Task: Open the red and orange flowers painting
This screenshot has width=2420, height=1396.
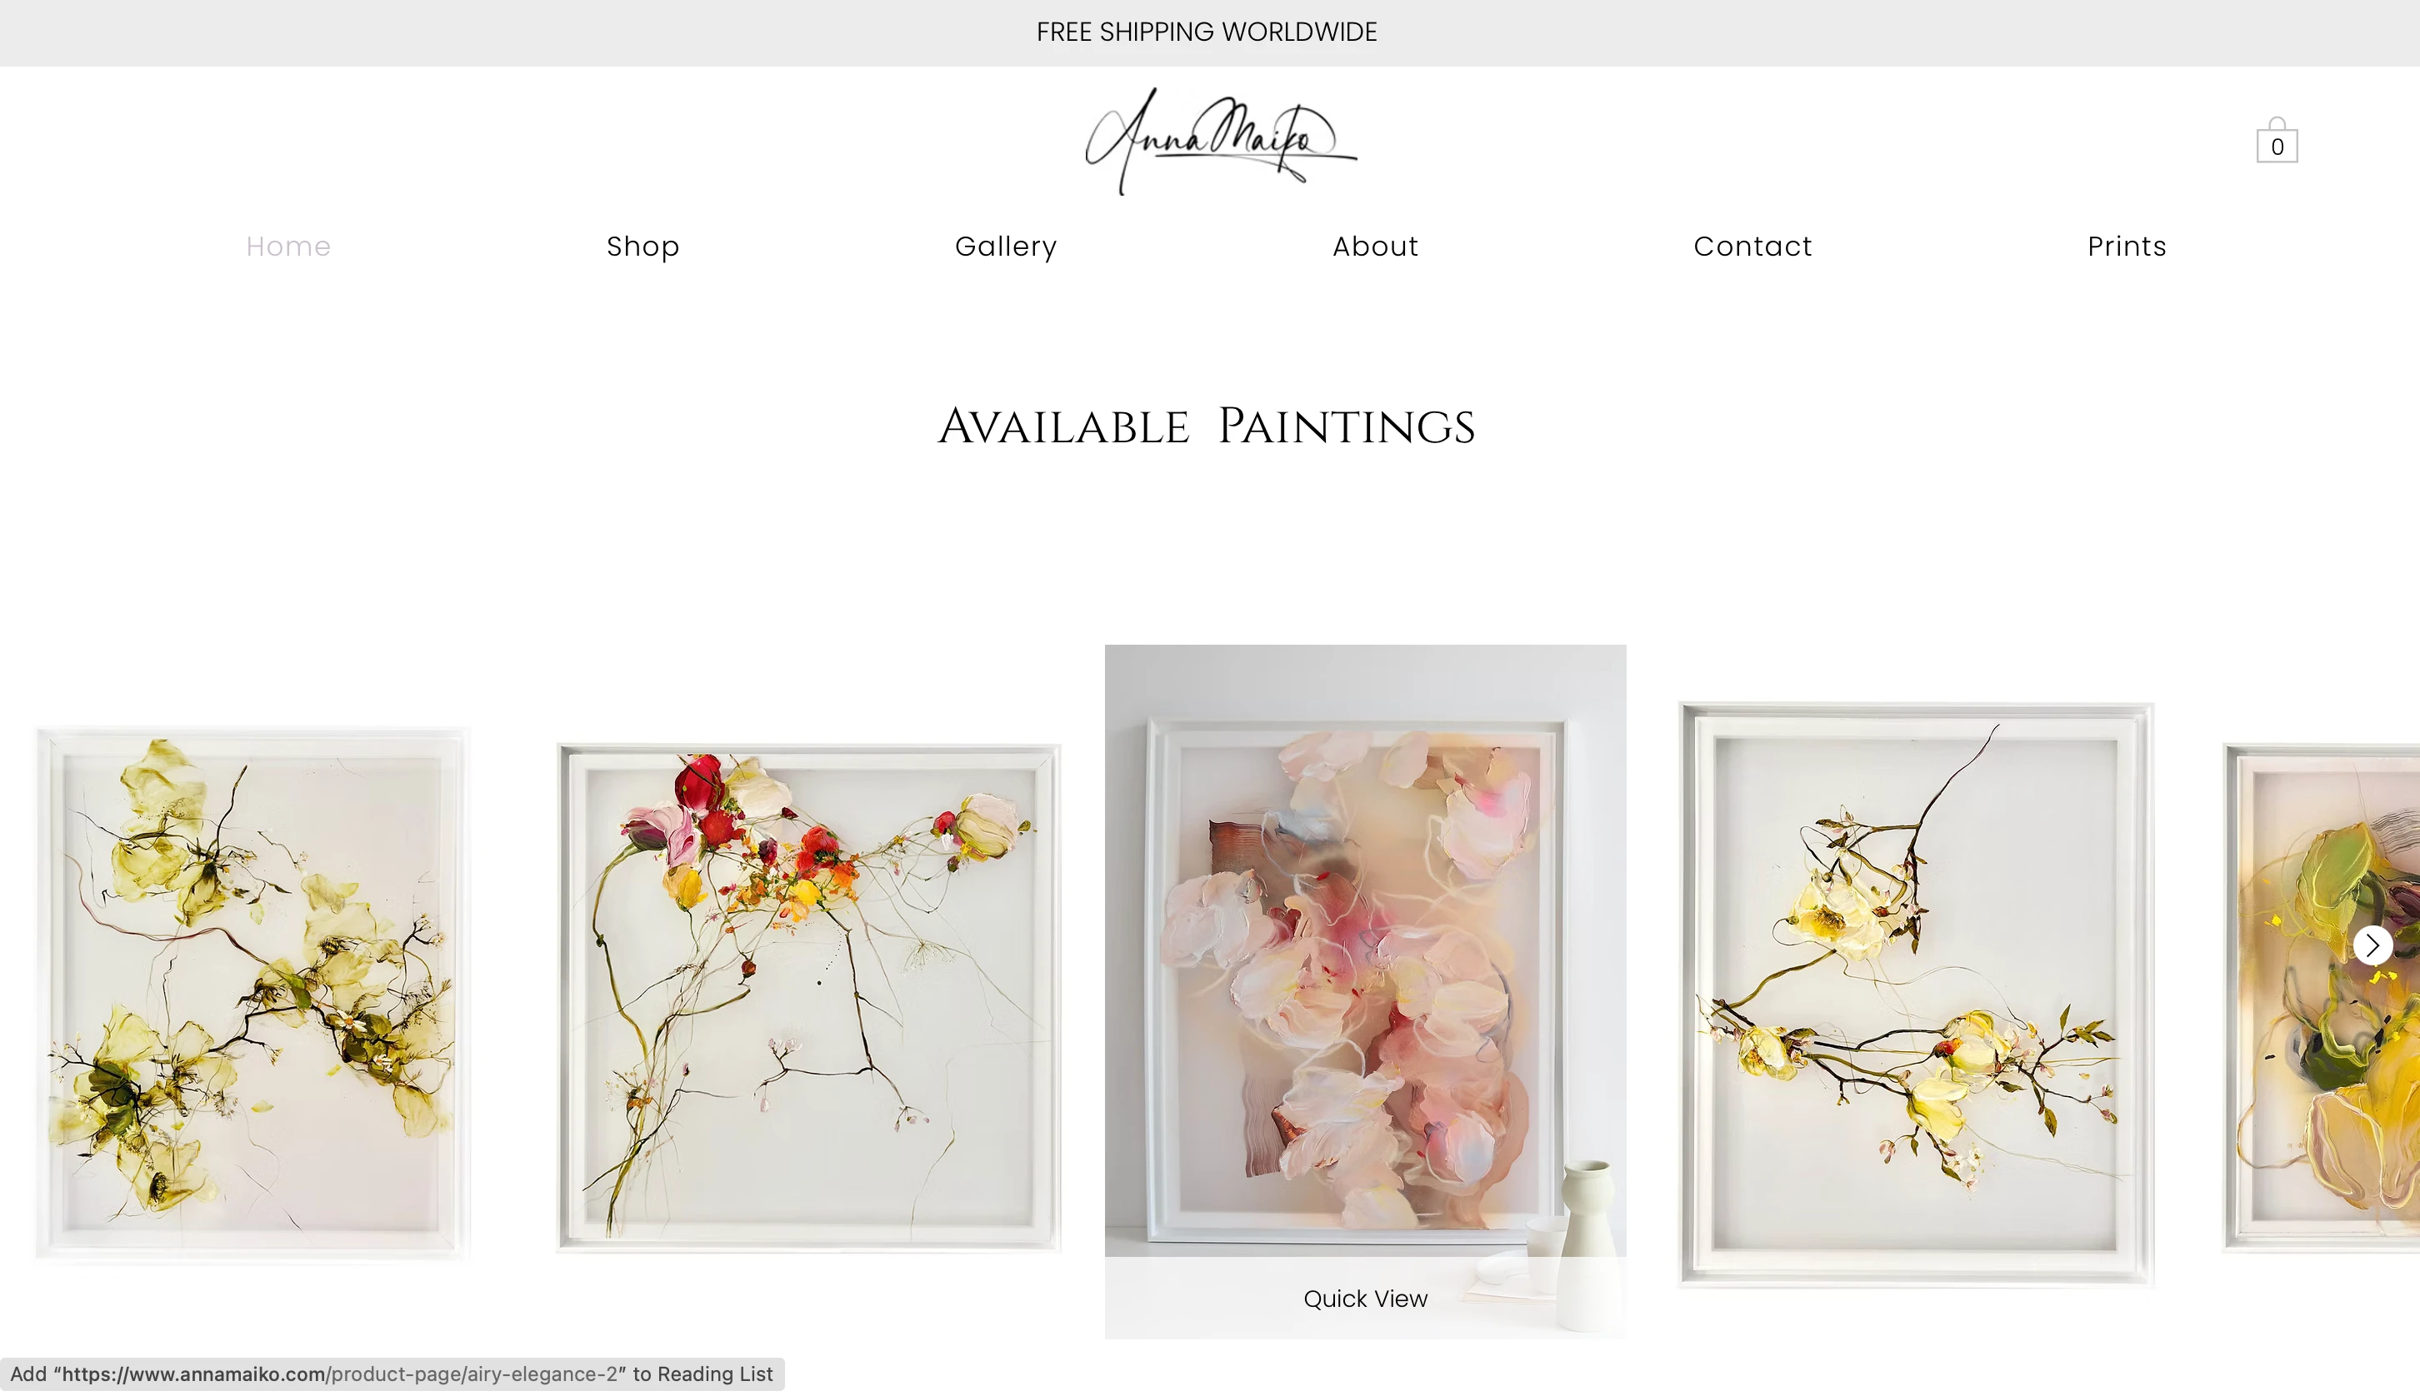Action: pos(808,997)
